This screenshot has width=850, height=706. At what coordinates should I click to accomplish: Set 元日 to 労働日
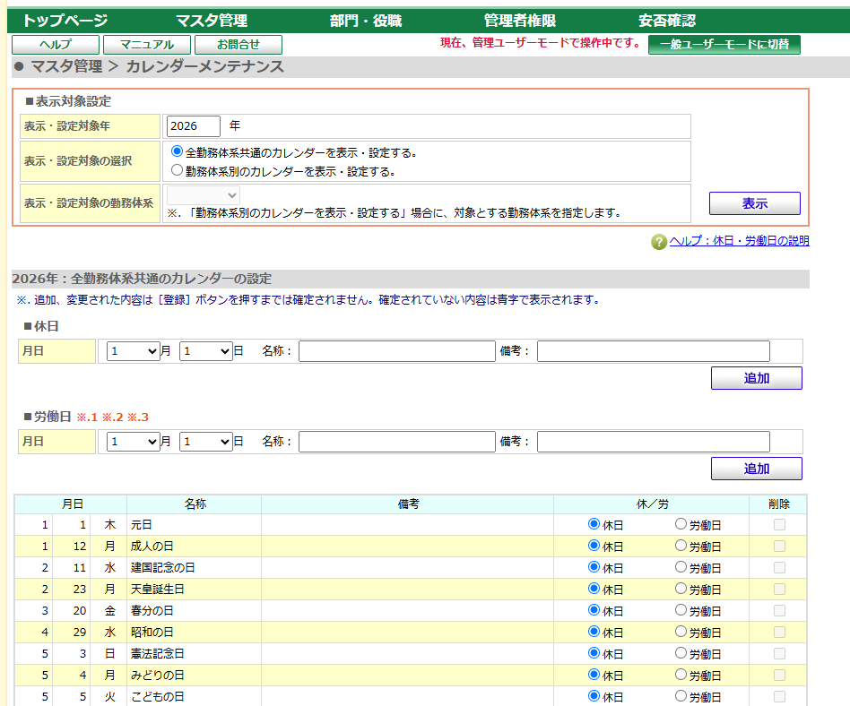click(681, 524)
